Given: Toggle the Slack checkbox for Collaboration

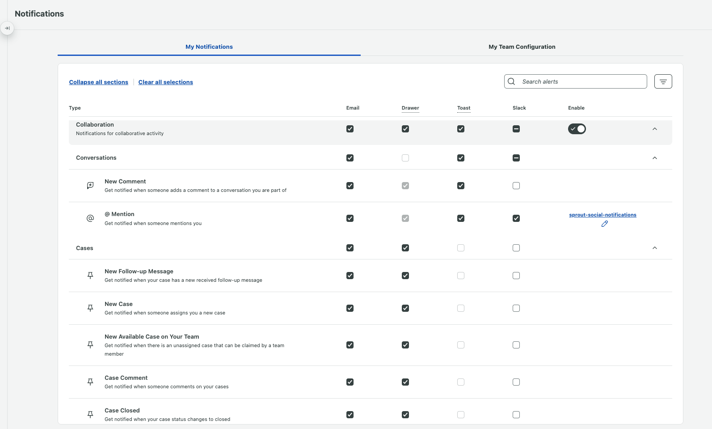Looking at the screenshot, I should [516, 129].
